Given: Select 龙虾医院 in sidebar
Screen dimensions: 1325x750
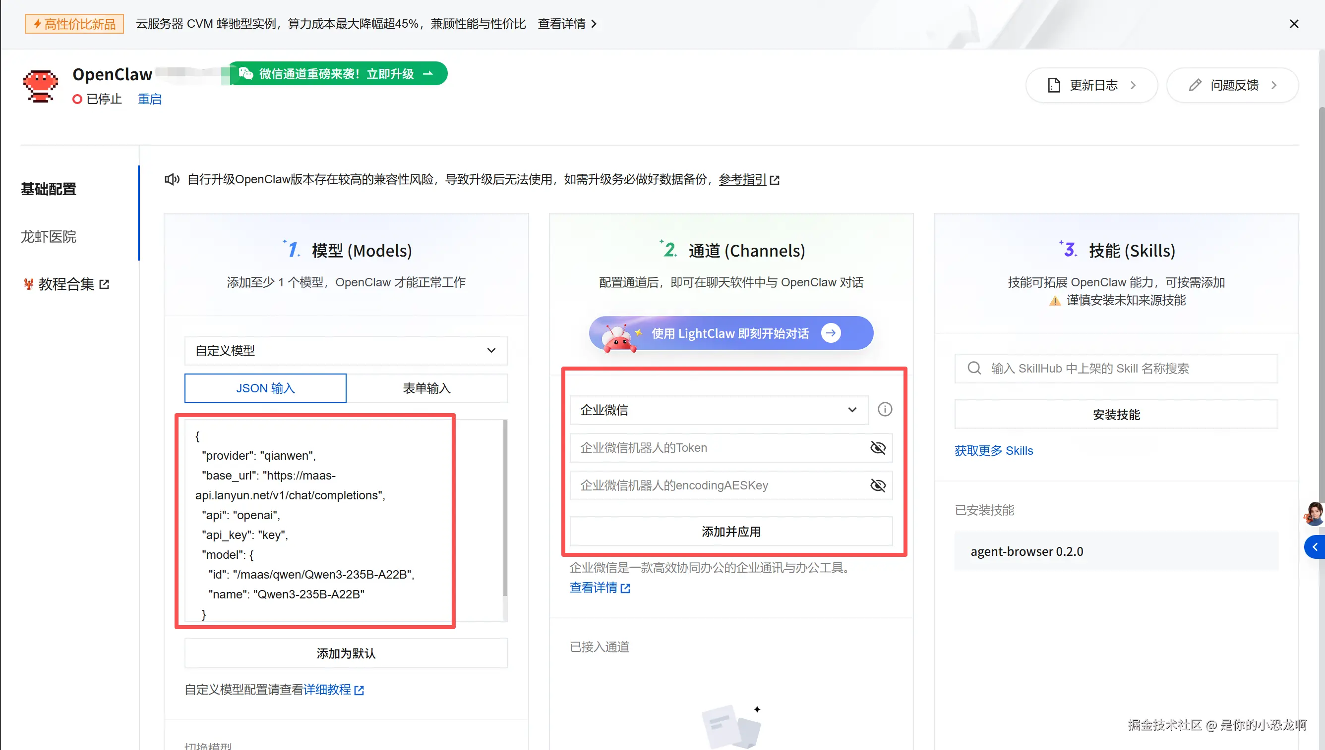Looking at the screenshot, I should 49,236.
